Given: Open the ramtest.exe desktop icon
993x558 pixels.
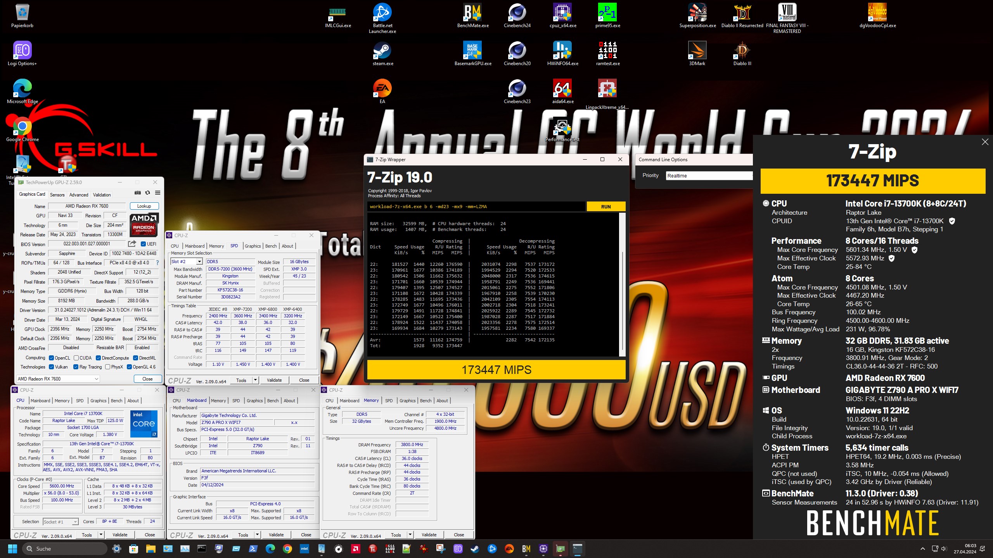Looking at the screenshot, I should [607, 53].
